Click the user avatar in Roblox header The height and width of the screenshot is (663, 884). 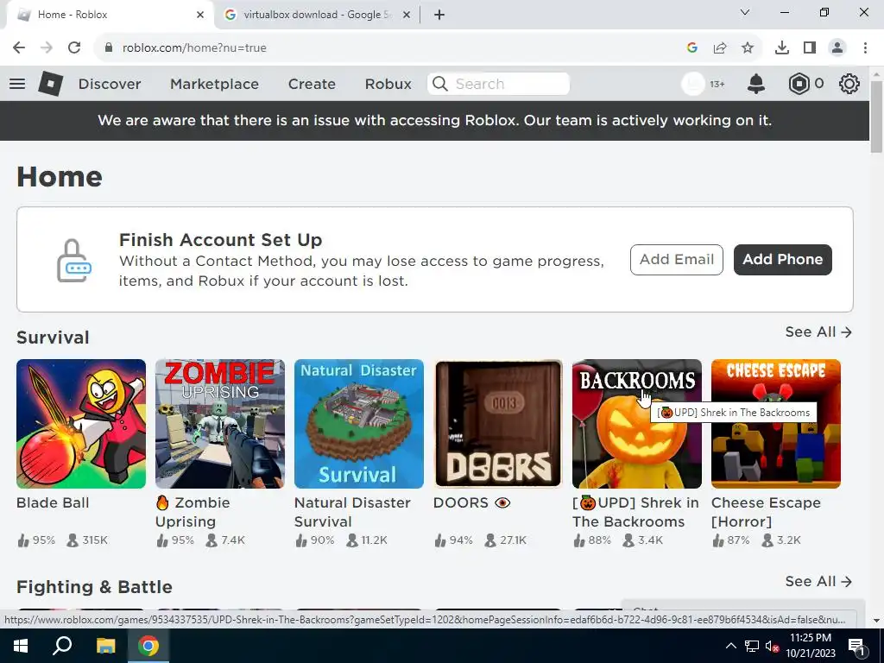pos(693,84)
